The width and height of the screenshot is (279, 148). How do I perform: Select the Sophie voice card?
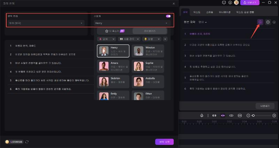[x=148, y=66]
